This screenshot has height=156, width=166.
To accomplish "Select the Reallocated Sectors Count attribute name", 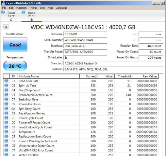I will 36,95.
